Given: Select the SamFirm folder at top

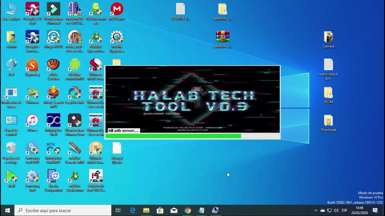Looking at the screenshot, I should 223,11.
